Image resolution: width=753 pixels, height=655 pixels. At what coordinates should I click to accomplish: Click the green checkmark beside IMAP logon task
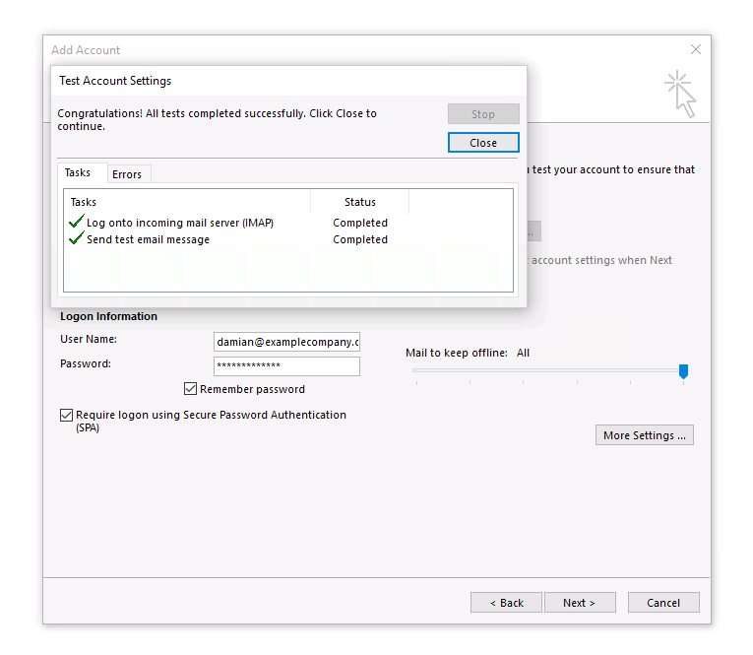click(77, 223)
